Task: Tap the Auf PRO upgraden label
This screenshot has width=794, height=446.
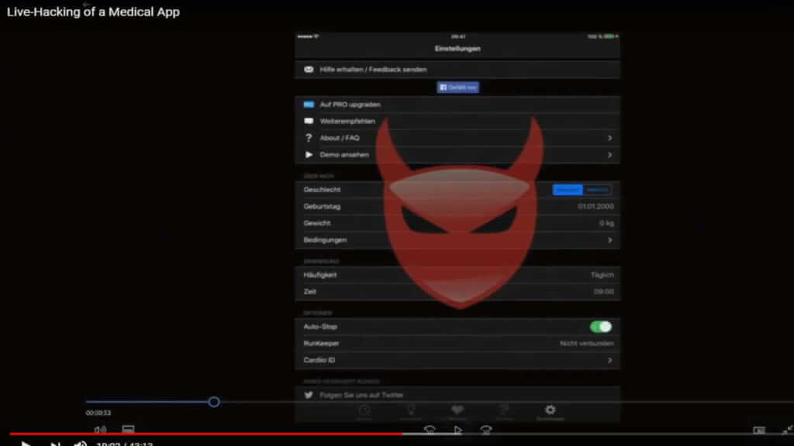Action: [x=350, y=105]
